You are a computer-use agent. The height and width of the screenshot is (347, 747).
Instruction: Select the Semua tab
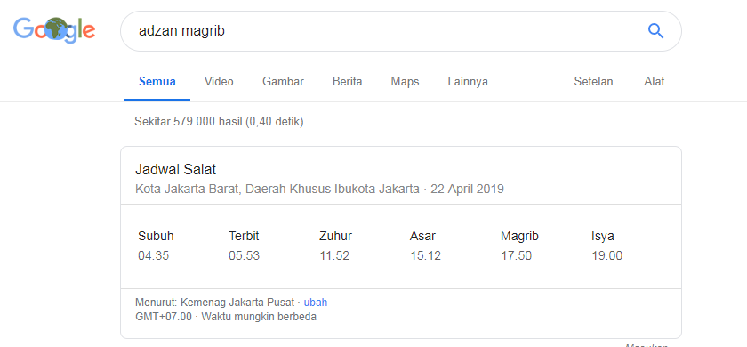pyautogui.click(x=157, y=82)
